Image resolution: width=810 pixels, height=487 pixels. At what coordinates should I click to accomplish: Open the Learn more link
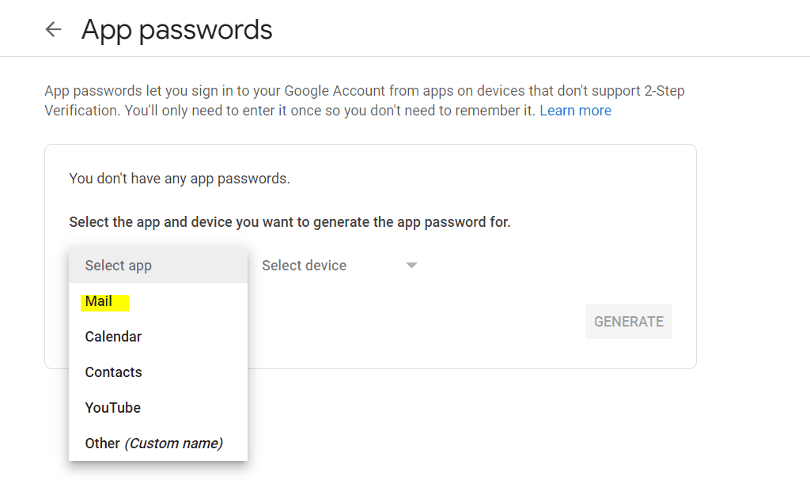575,110
